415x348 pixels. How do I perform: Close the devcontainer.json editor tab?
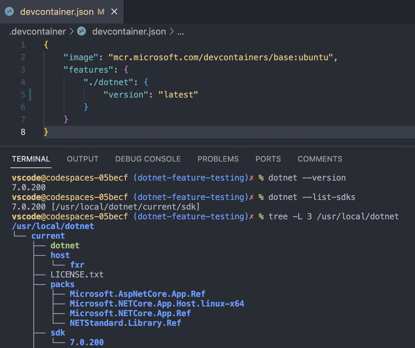click(114, 11)
